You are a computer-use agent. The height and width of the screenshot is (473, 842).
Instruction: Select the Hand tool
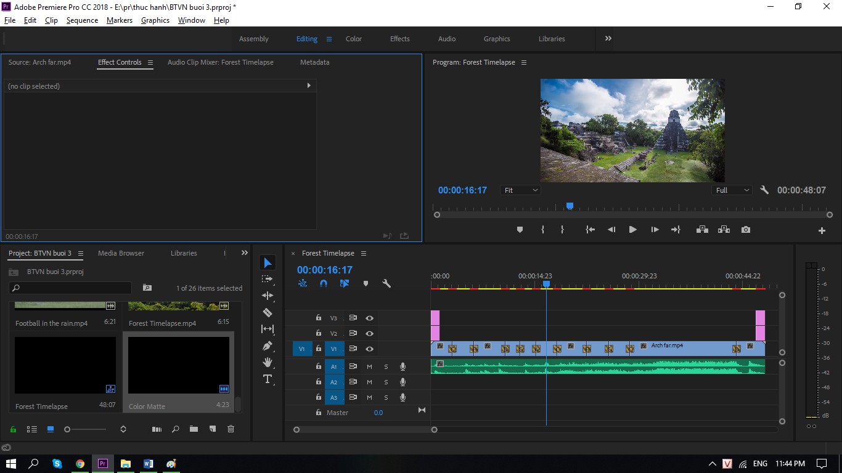click(x=268, y=362)
